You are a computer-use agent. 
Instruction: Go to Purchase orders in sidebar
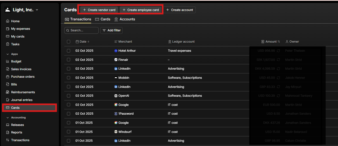coord(23,77)
